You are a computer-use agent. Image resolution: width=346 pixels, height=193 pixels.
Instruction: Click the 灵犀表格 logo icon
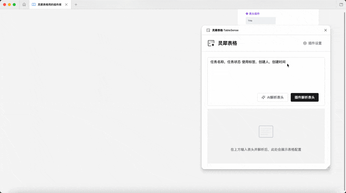click(x=211, y=43)
